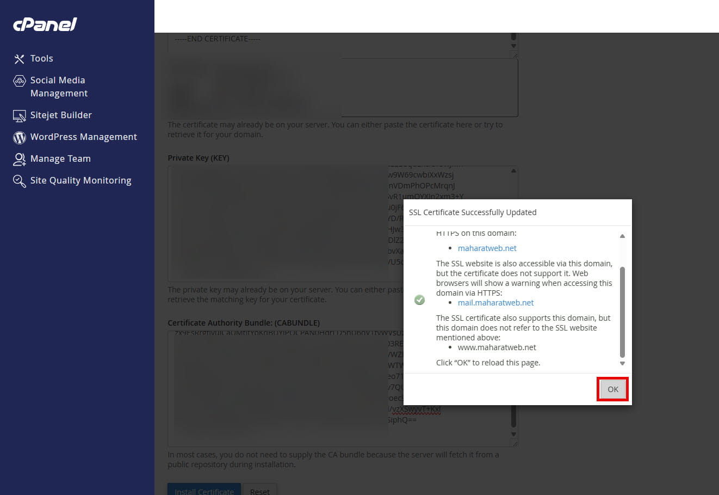Click inside the Private Key text area
719x495 pixels.
pos(343,224)
